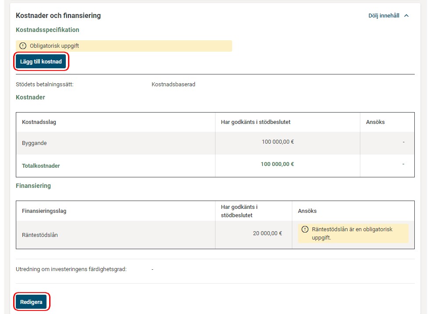Select the Räntestödslån financing row label
Screen dimensions: 431x314
[x=40, y=235]
